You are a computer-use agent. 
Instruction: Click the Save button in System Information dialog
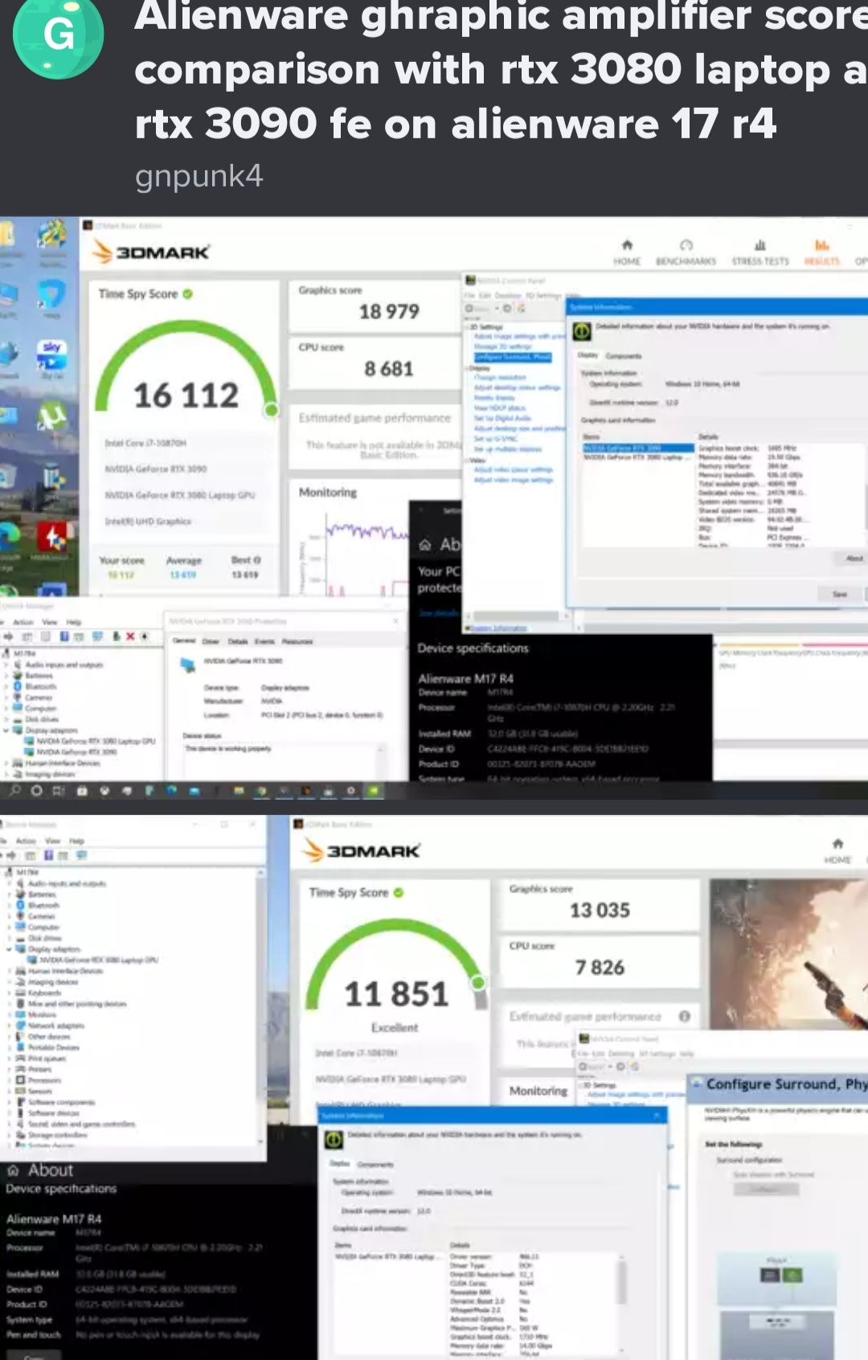(x=840, y=594)
